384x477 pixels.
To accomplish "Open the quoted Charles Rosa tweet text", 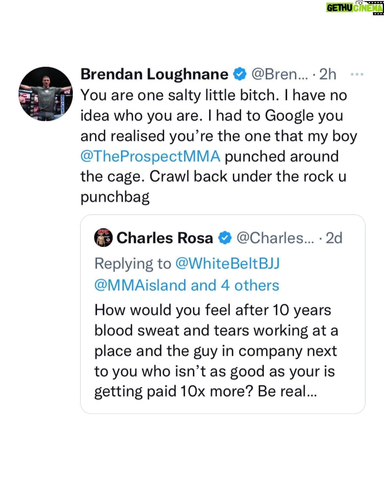I will click(216, 351).
